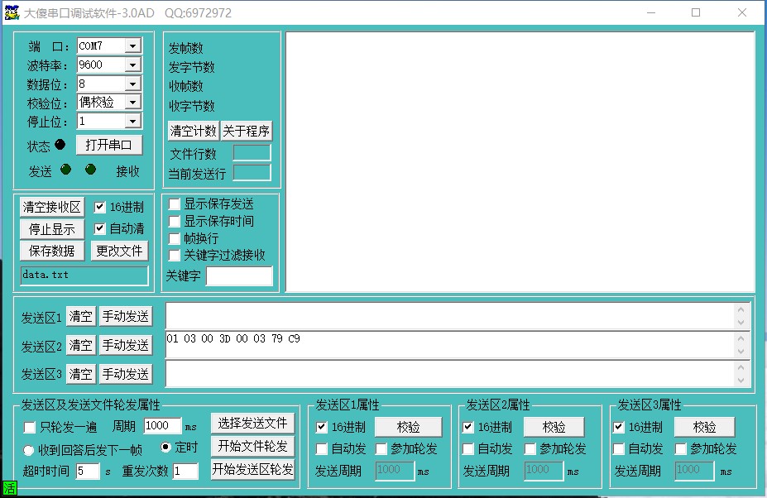Image resolution: width=767 pixels, height=498 pixels.
Task: Enable 显示保存发送 checkbox
Action: coord(174,204)
